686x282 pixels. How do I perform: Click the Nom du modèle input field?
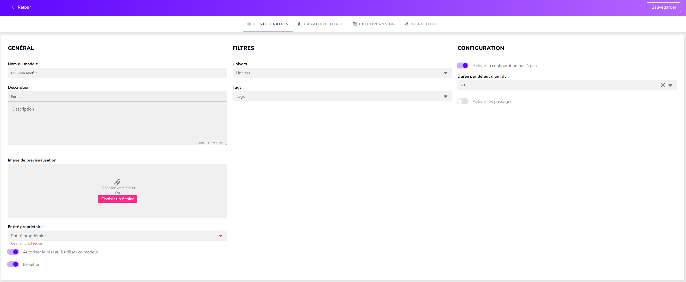pyautogui.click(x=117, y=73)
